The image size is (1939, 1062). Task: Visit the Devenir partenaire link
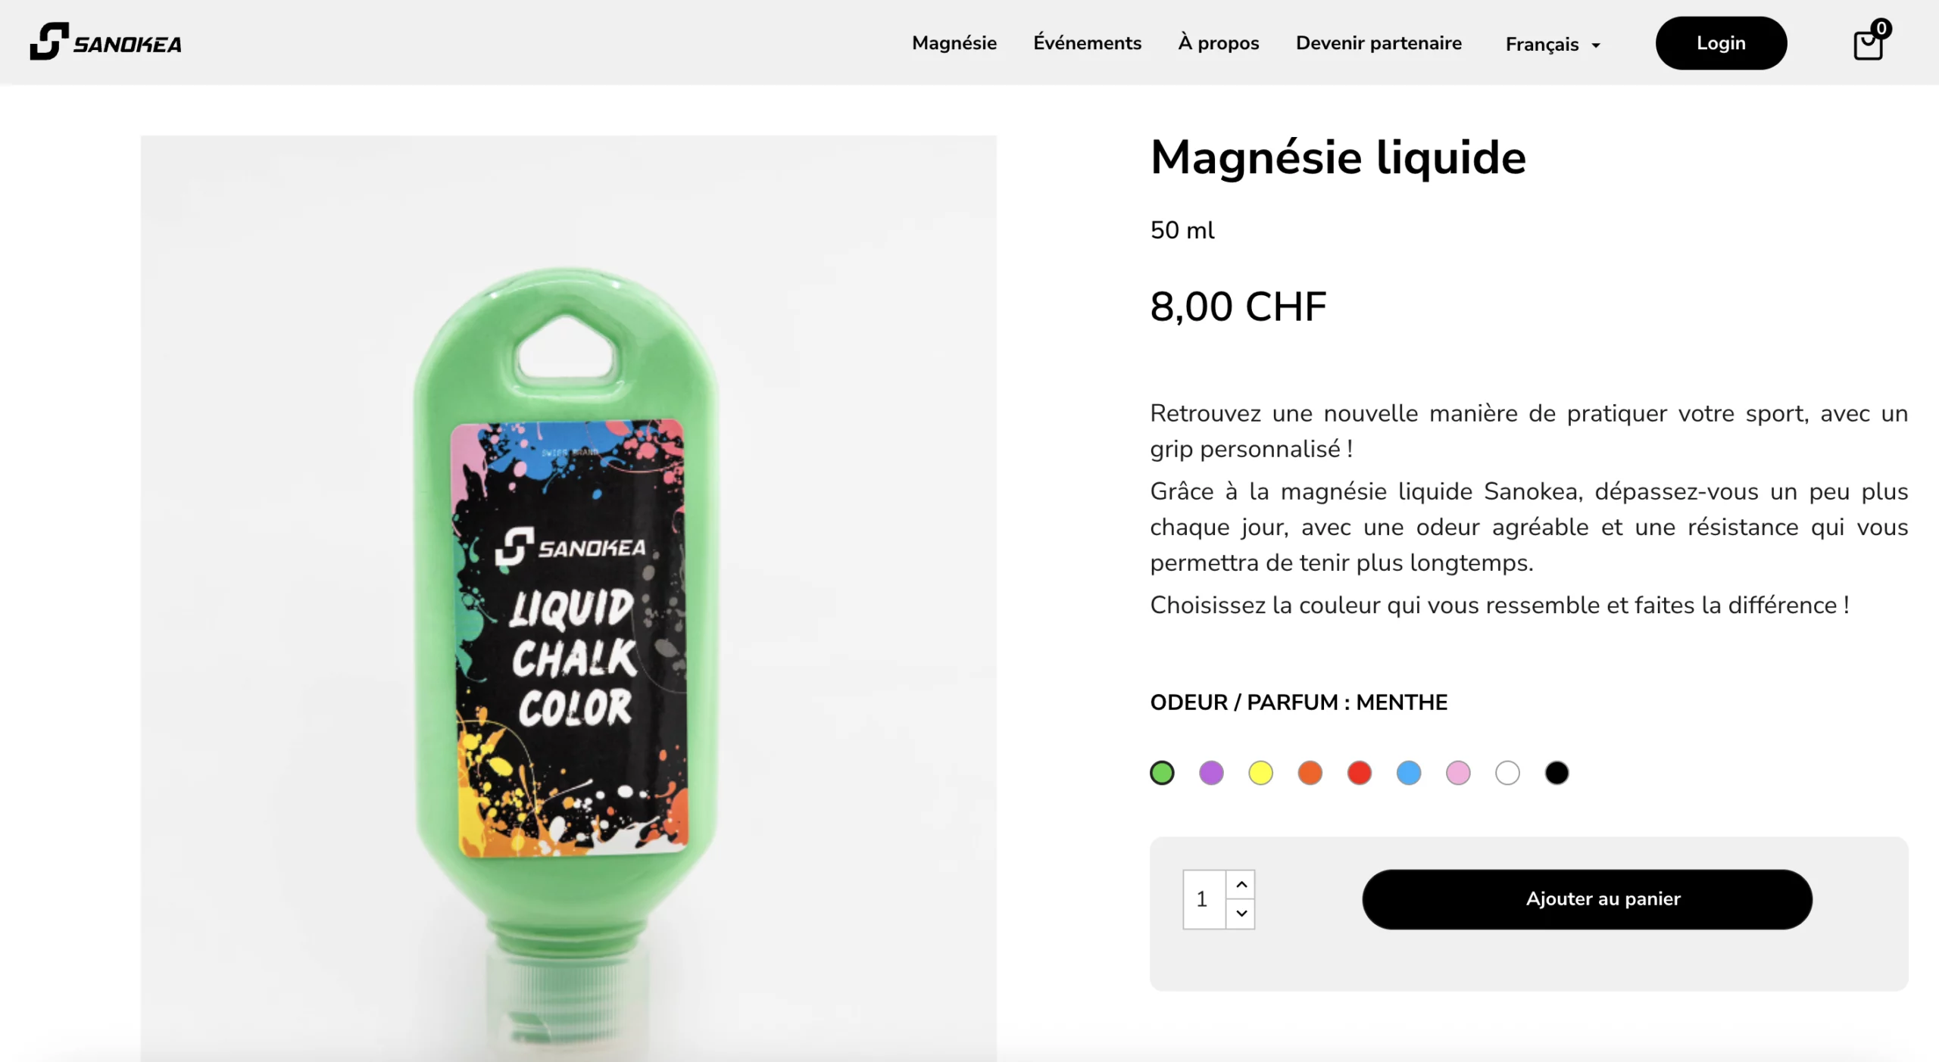pyautogui.click(x=1379, y=42)
